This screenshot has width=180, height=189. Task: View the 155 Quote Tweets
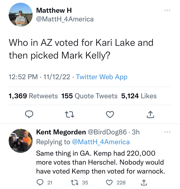click(x=89, y=96)
